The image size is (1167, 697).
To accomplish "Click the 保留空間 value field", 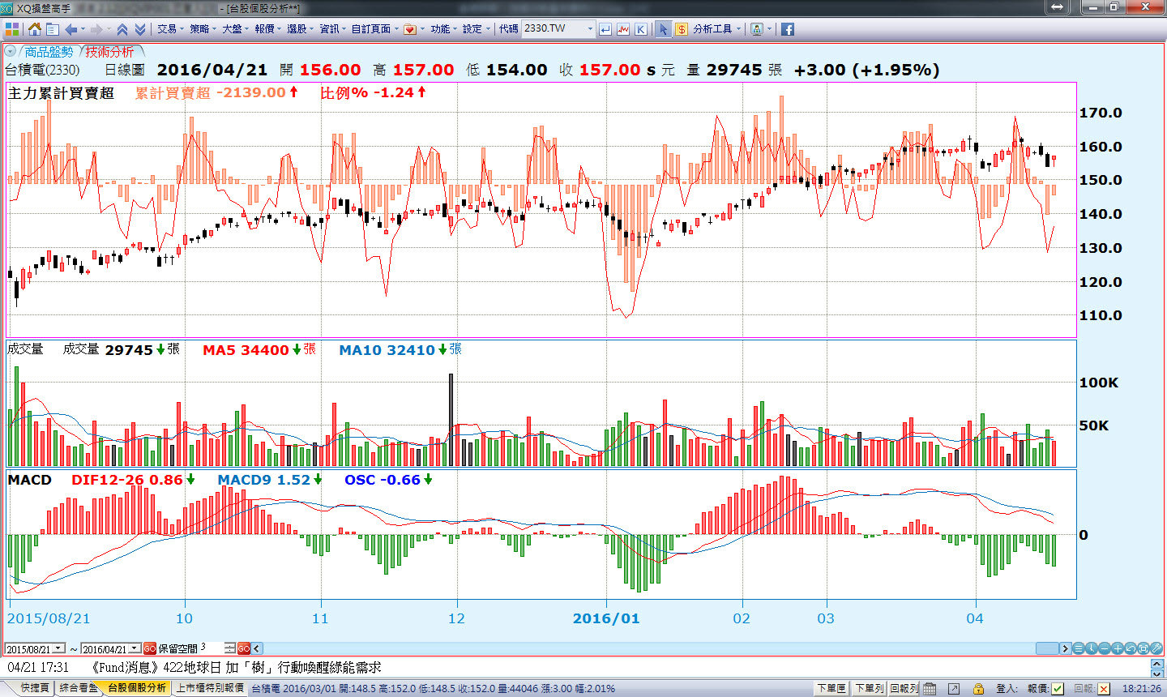I will click(x=212, y=648).
